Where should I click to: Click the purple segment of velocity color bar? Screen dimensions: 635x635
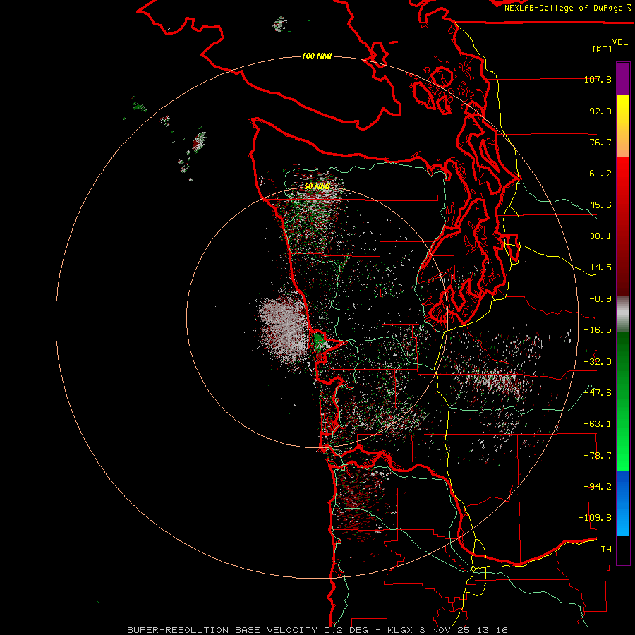pyautogui.click(x=623, y=79)
